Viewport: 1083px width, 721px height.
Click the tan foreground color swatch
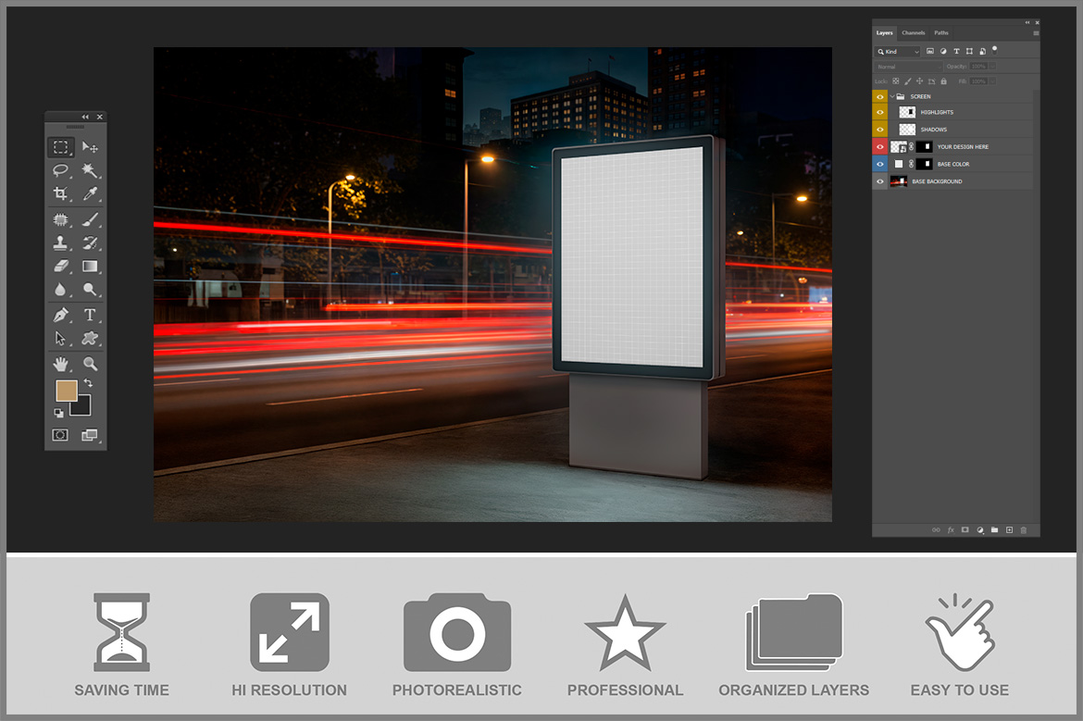(x=66, y=391)
